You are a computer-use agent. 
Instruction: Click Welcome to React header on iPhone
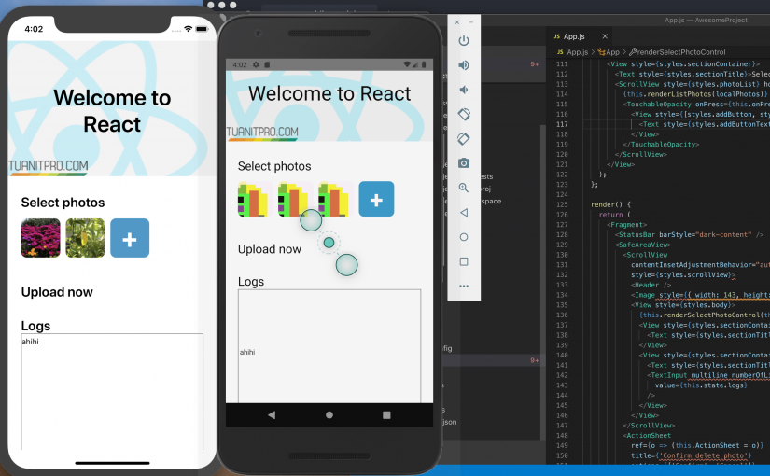tap(112, 111)
